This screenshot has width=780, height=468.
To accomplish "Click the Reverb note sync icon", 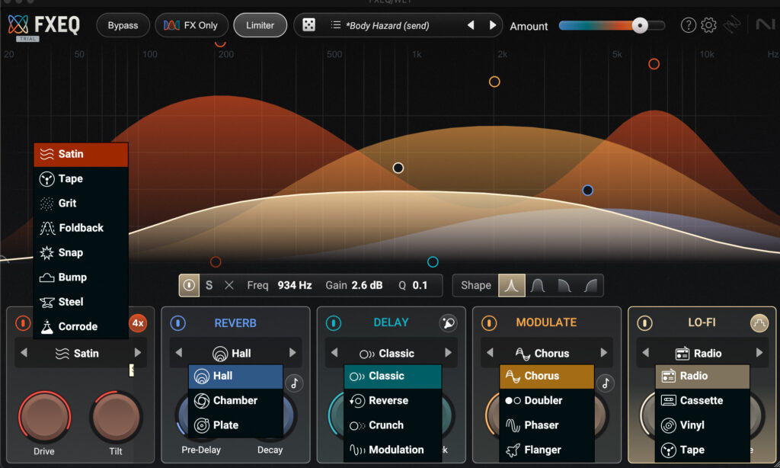I will [295, 383].
